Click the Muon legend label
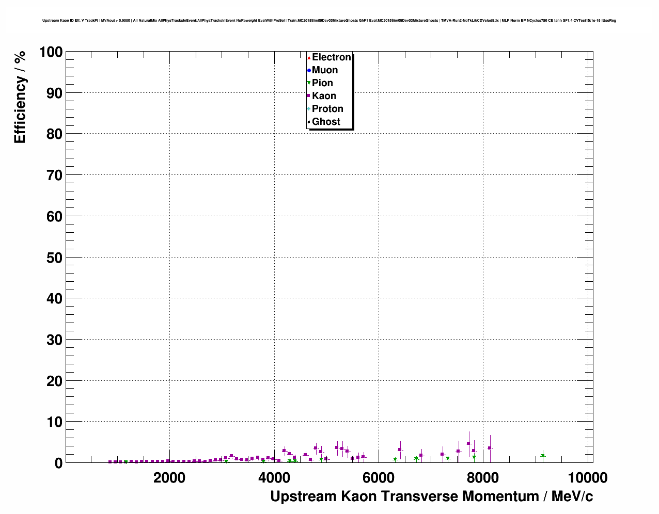The width and height of the screenshot is (659, 514). (325, 70)
